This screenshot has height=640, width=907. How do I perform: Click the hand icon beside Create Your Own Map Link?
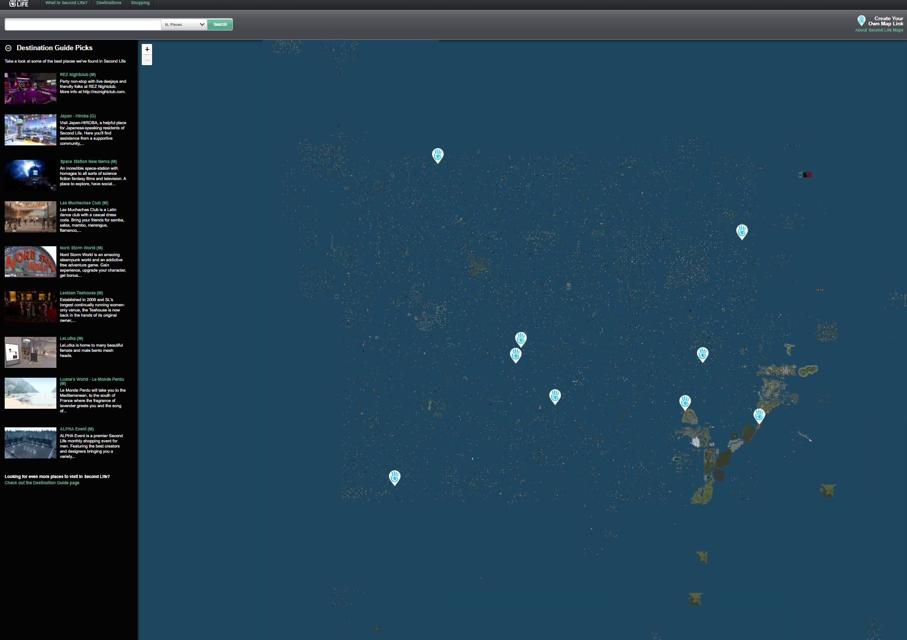tap(861, 21)
